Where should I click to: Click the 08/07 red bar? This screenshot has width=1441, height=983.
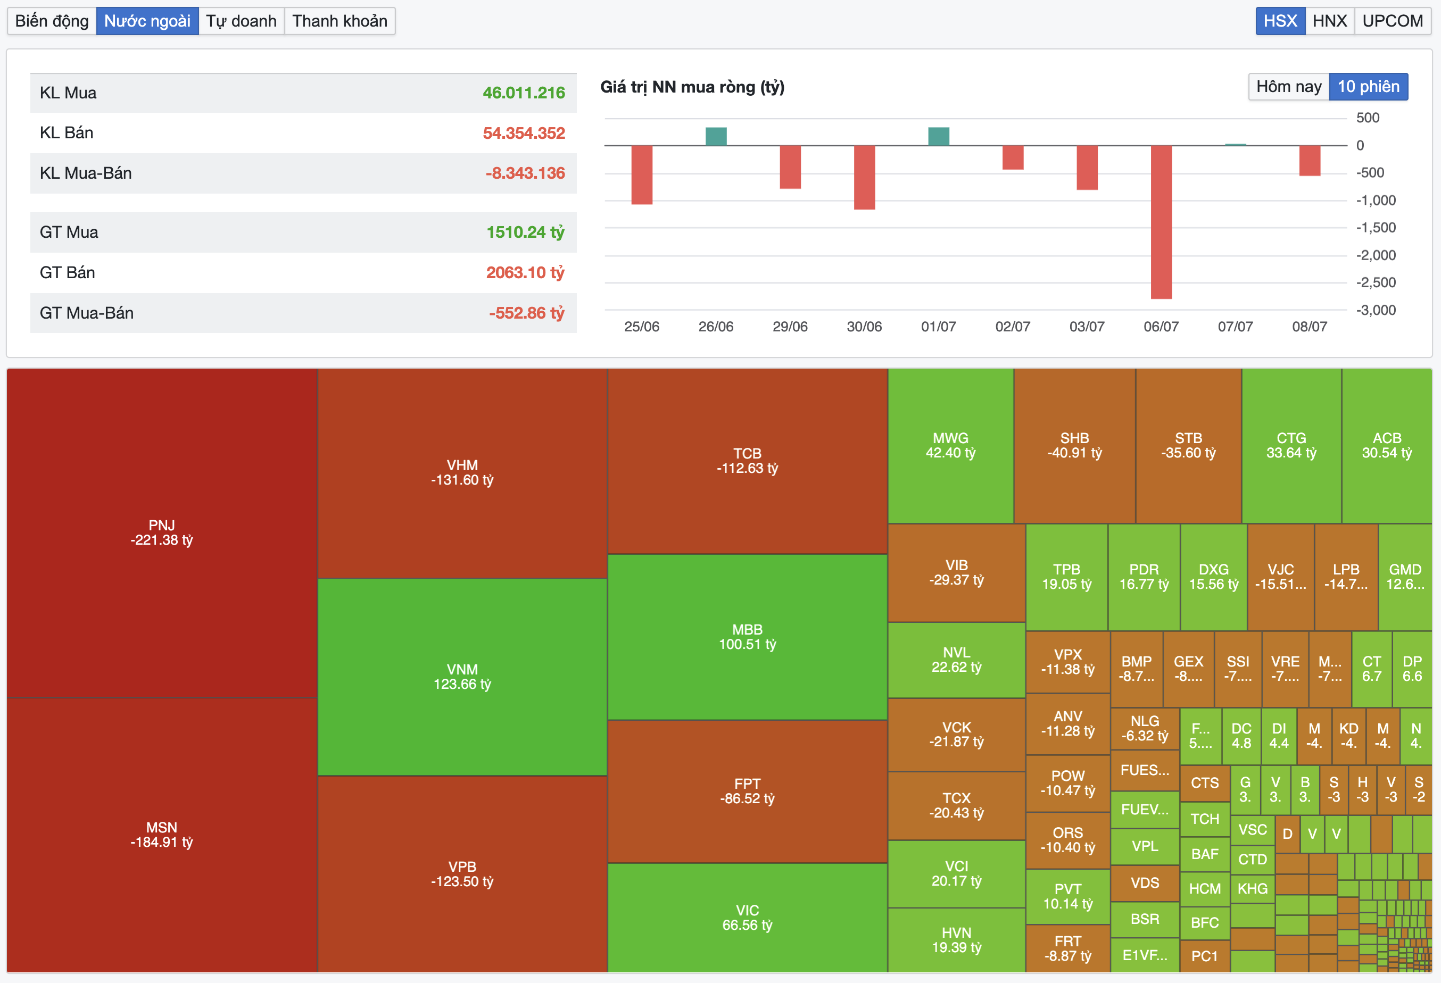coord(1310,161)
